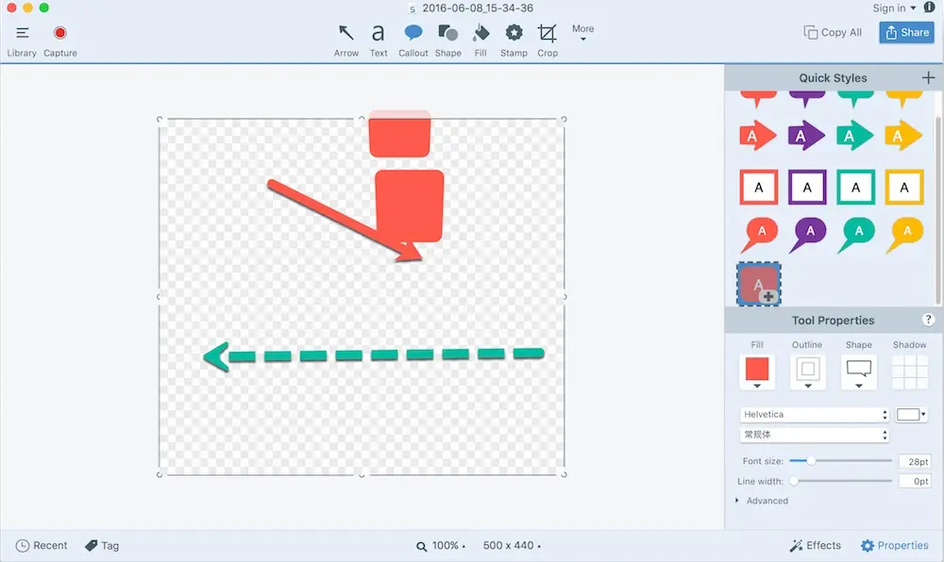This screenshot has height=562, width=944.
Task: Toggle the Shadow direction grid
Action: 909,372
